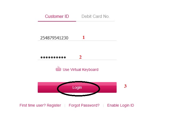172x117 pixels.
Task: Switch to the Customer ID tab
Action: click(x=57, y=17)
